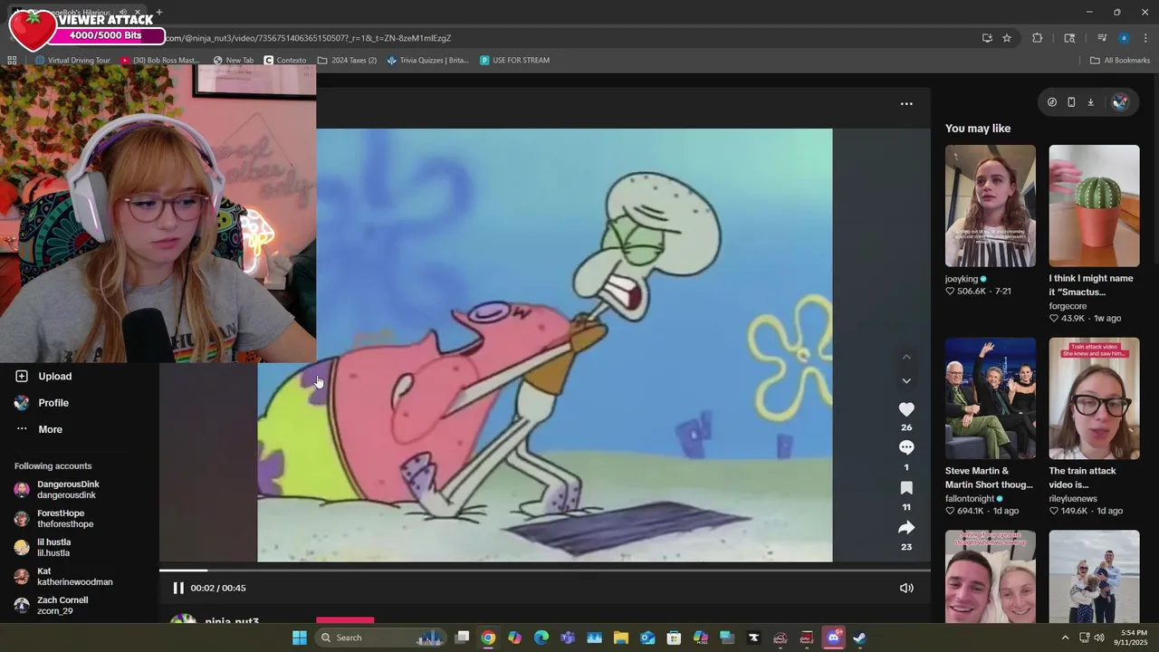Open Chrome's tab search icon
The width and height of the screenshot is (1159, 652).
[1069, 38]
